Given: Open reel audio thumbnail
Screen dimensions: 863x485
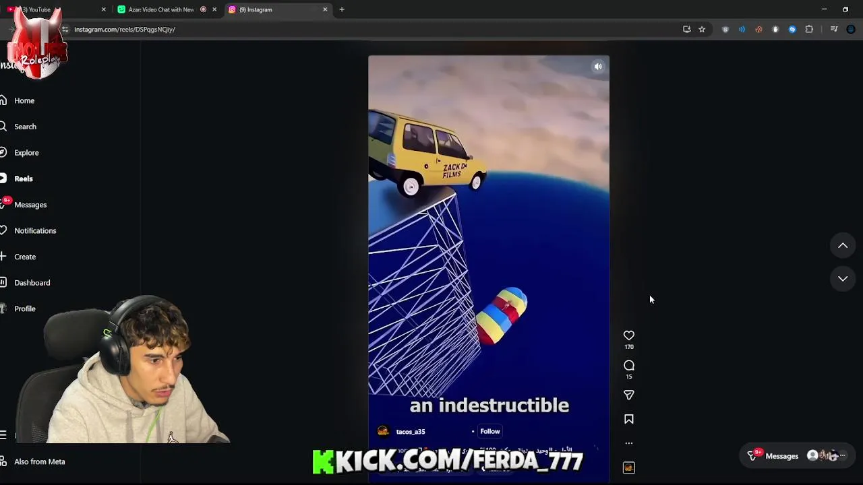Looking at the screenshot, I should (x=629, y=467).
